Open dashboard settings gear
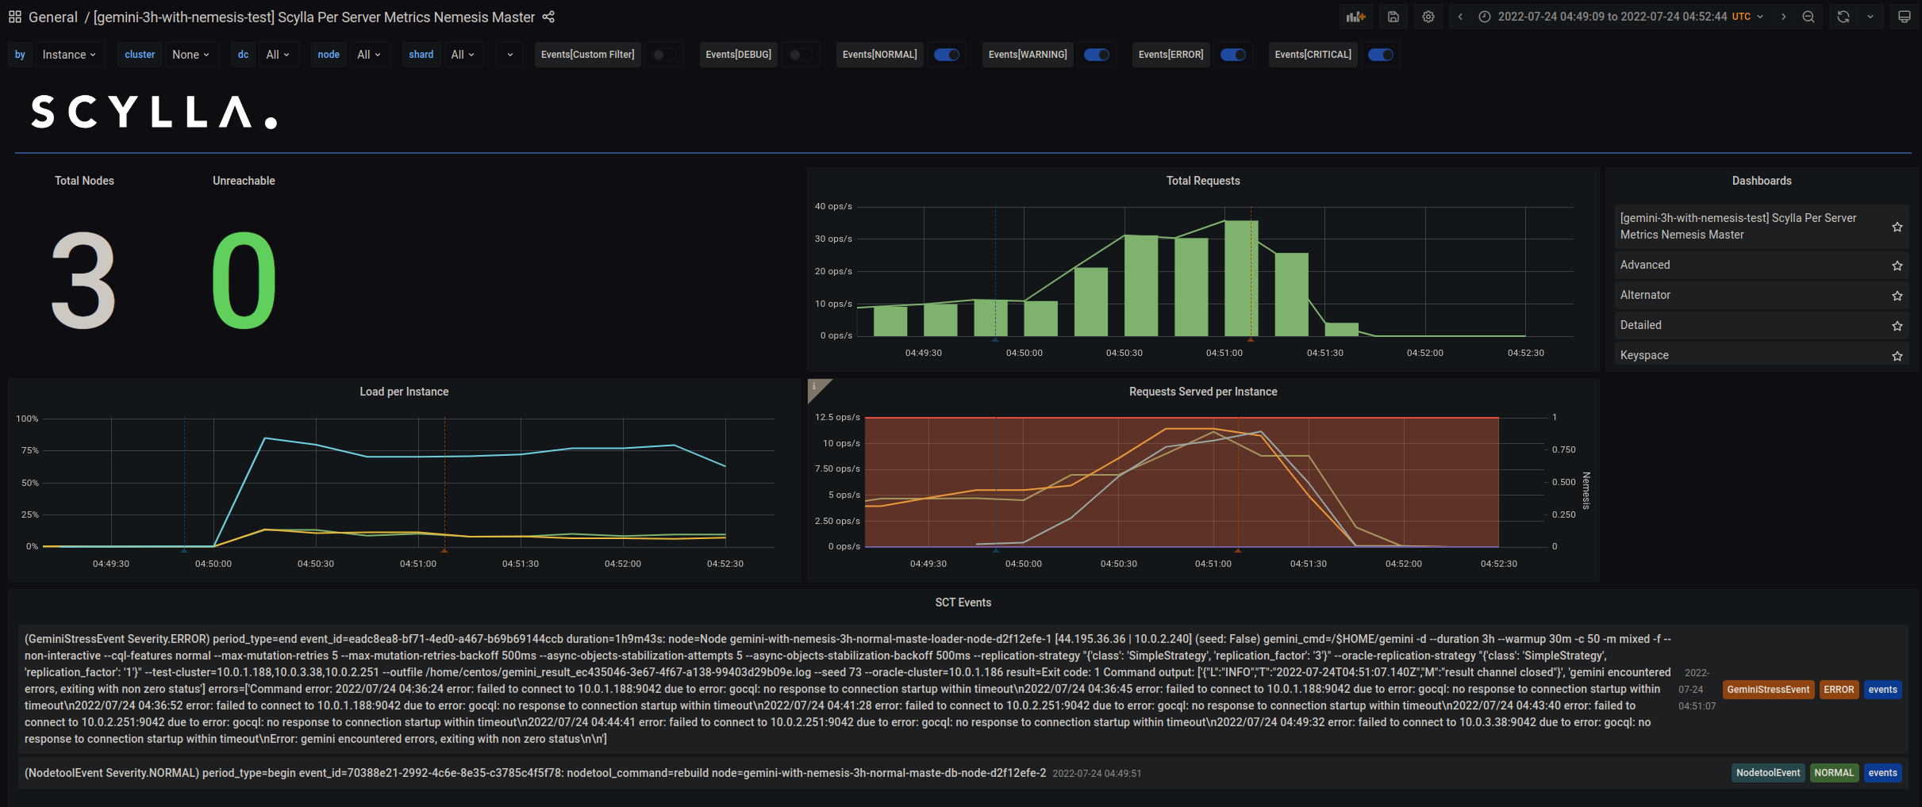The height and width of the screenshot is (807, 1922). click(x=1428, y=17)
